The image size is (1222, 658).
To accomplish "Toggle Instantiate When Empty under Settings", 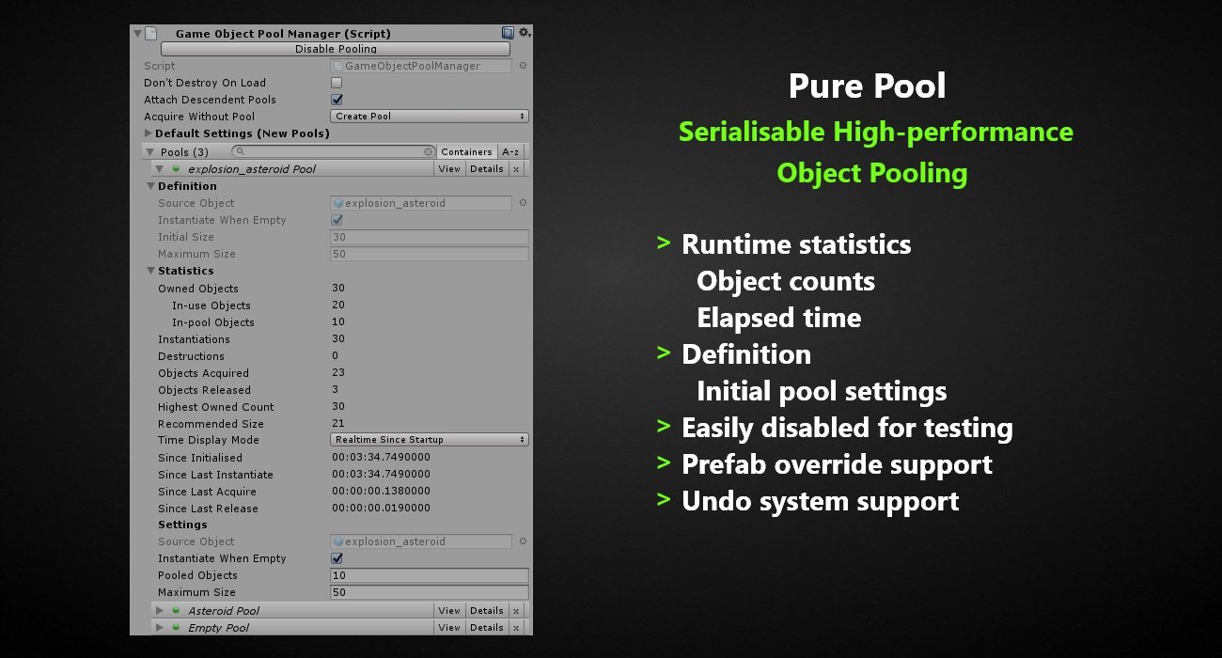I will [337, 558].
